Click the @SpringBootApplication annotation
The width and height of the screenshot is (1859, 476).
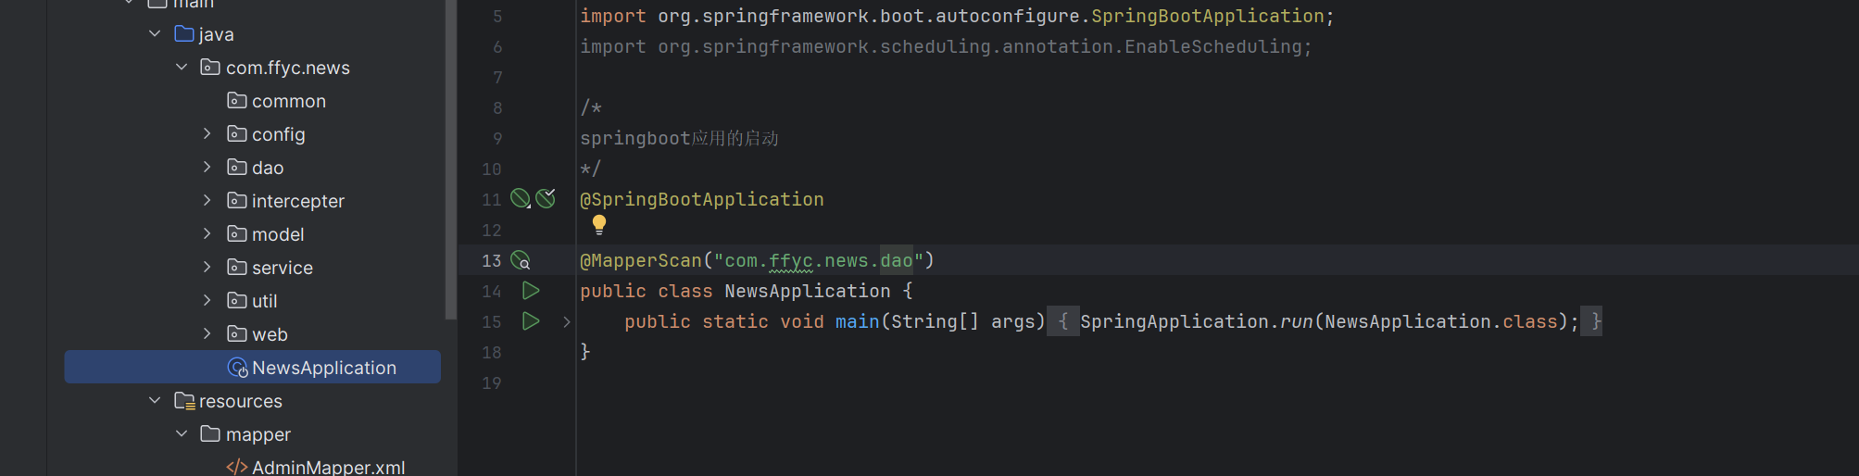[701, 199]
